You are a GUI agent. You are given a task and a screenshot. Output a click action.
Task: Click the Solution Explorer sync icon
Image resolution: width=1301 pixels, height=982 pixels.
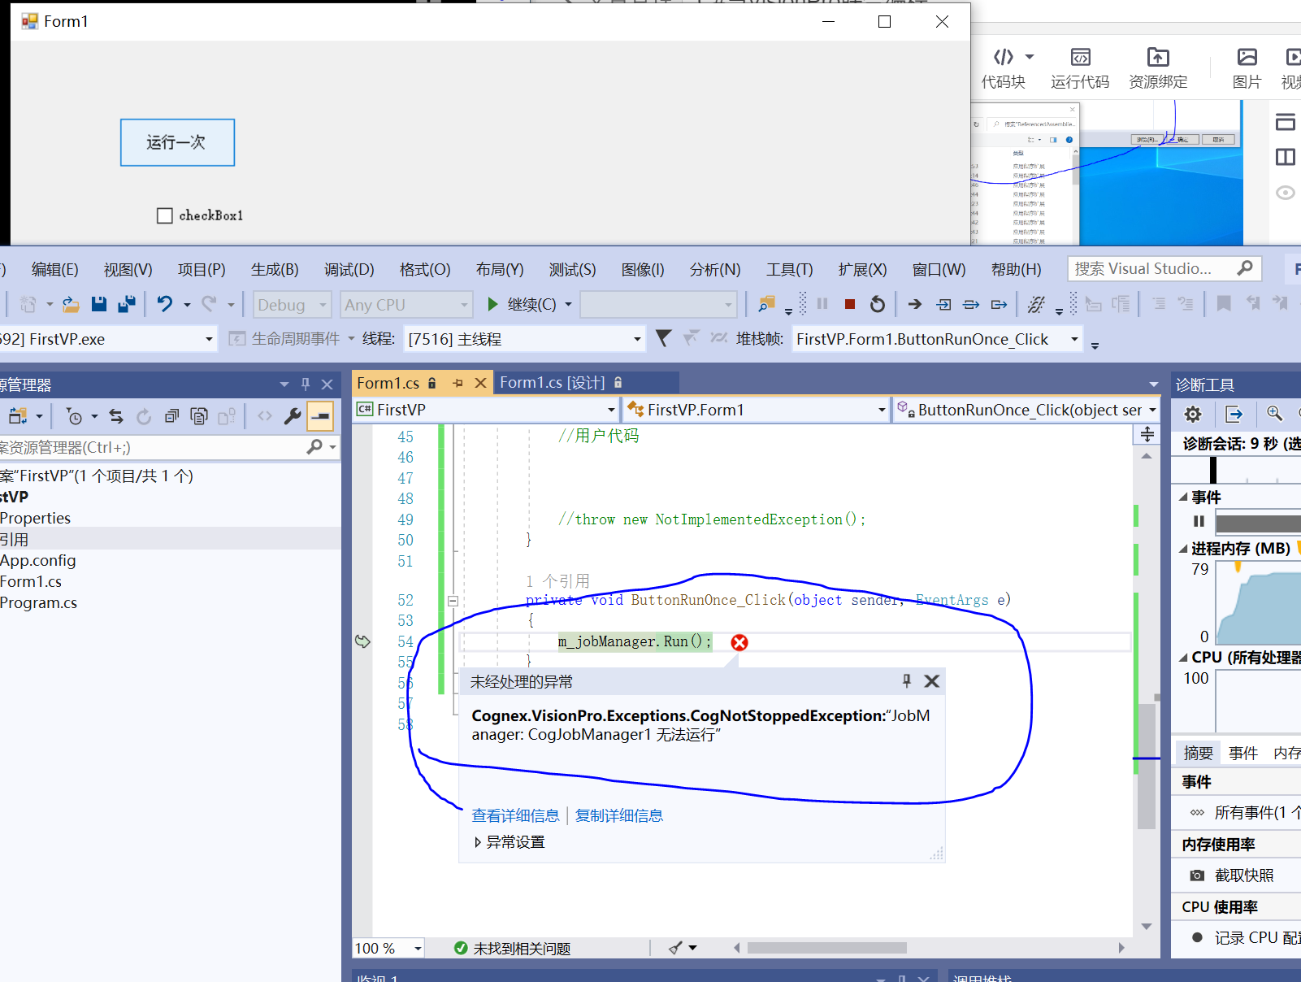116,416
